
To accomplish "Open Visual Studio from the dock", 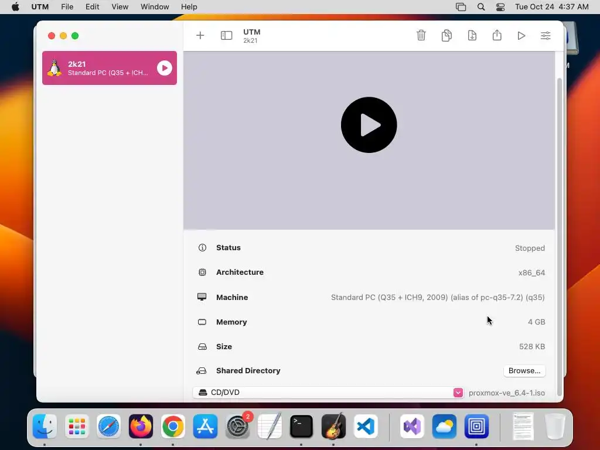I will click(412, 427).
